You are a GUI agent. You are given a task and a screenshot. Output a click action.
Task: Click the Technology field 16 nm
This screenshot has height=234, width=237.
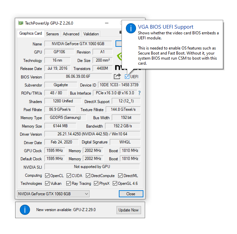[x=58, y=60]
